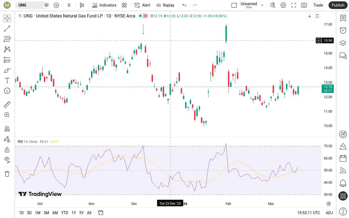Screen dimensions: 349x218
Task: Open the Fibonacci retracement tools
Action: (x=7, y=39)
